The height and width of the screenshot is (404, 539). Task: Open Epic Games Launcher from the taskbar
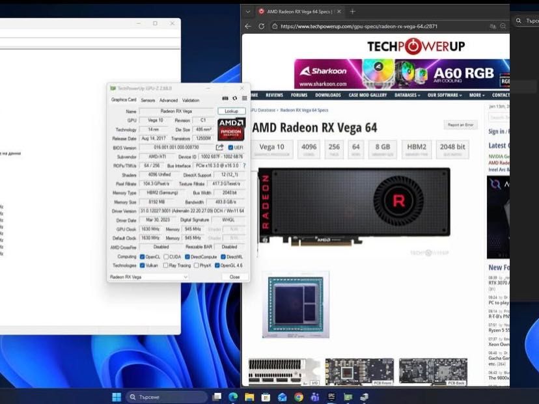click(x=331, y=397)
